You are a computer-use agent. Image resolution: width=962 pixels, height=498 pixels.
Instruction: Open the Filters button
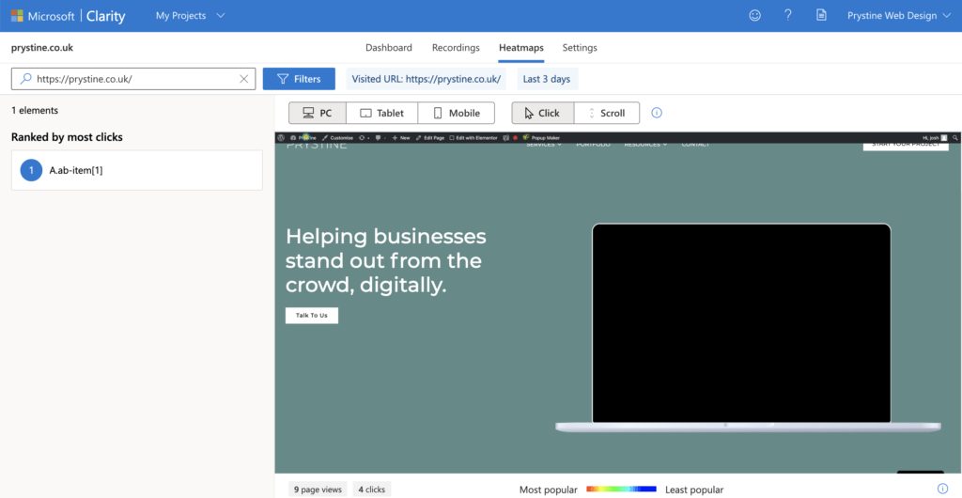[x=299, y=79]
